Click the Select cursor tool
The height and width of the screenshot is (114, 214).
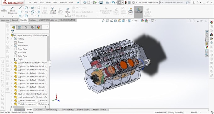(x=119, y=3)
